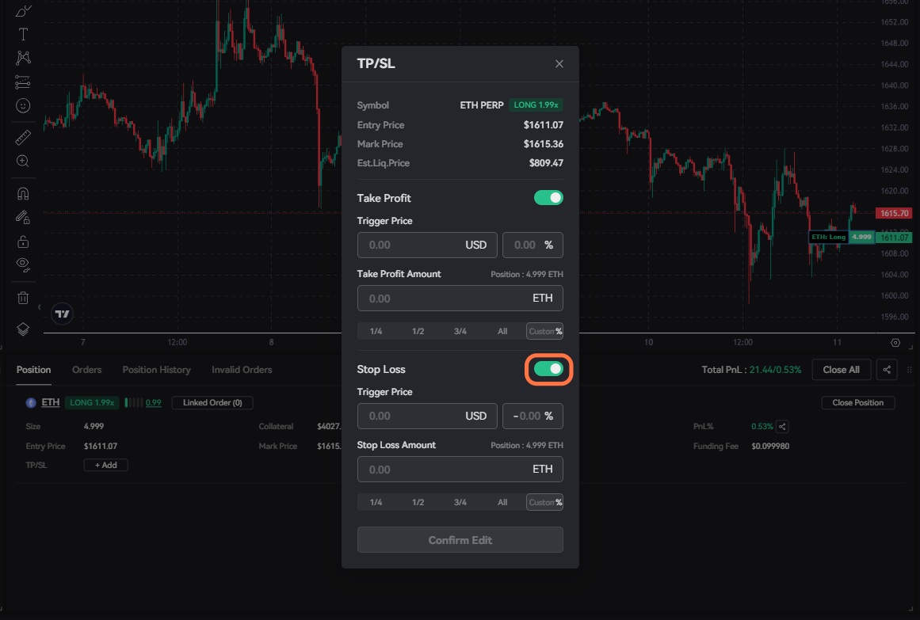This screenshot has width=920, height=620.
Task: Select 1/2 for Stop Loss amount
Action: coord(418,502)
